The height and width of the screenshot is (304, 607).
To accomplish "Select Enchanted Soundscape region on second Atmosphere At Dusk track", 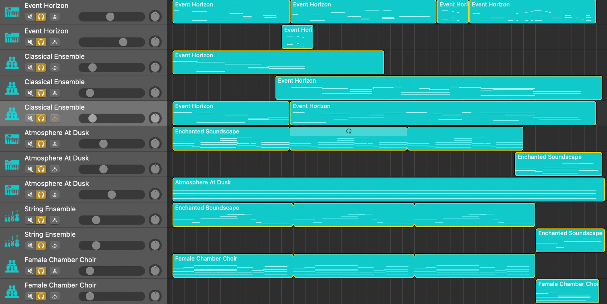I will pyautogui.click(x=558, y=164).
